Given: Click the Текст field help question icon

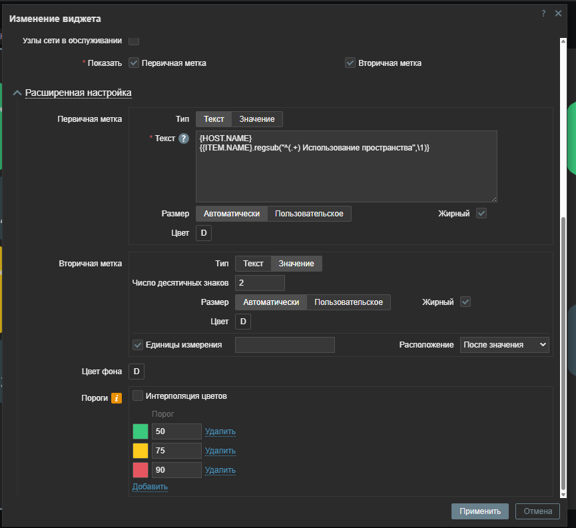Looking at the screenshot, I should (184, 138).
